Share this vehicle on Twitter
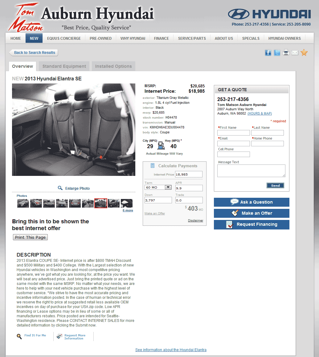Viewport: 319px width, 357px height. [x=277, y=53]
